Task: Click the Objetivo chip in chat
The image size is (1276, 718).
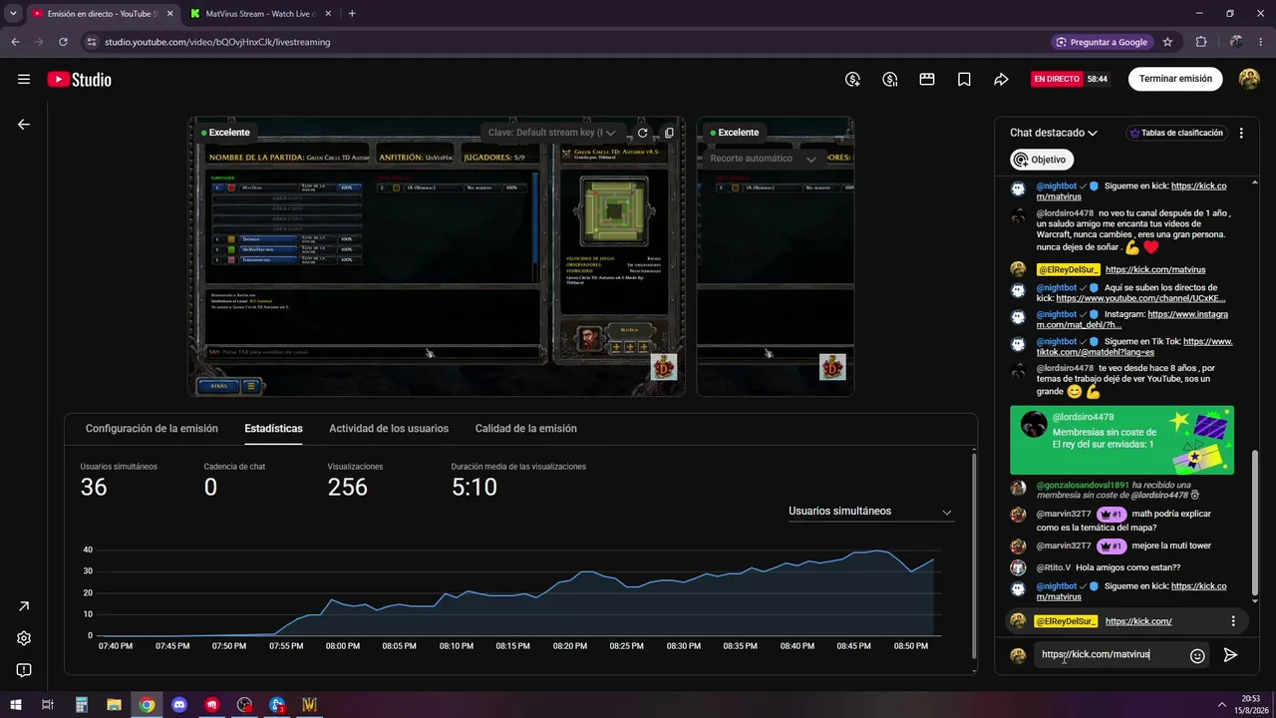Action: pyautogui.click(x=1042, y=160)
